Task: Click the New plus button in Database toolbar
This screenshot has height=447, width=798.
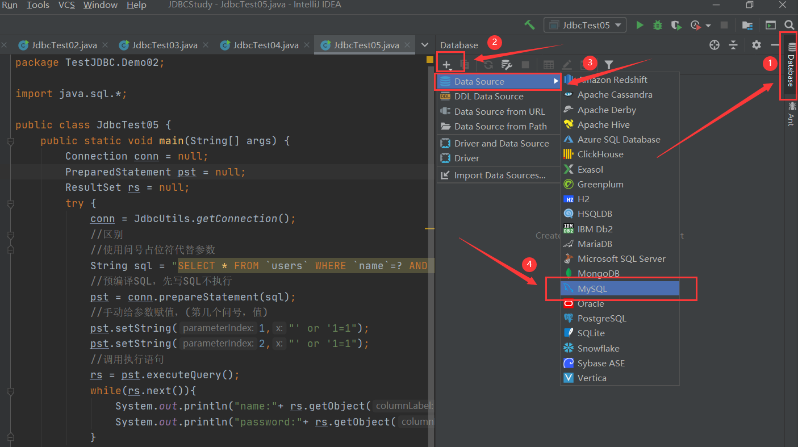Action: point(447,65)
